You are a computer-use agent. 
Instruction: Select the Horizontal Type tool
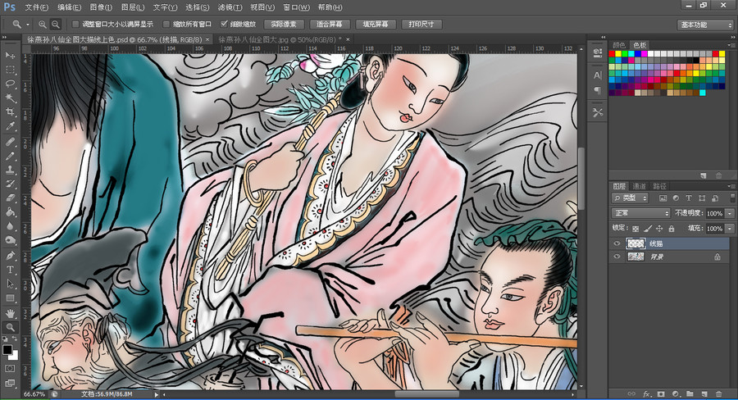click(x=10, y=270)
